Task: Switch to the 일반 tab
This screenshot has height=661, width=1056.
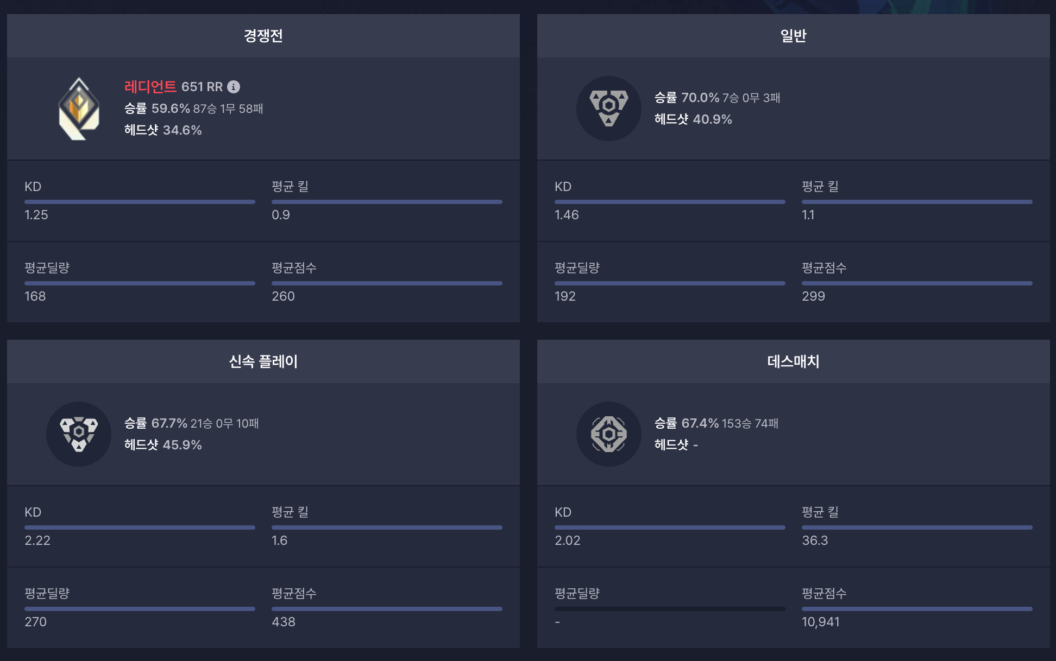Action: coord(793,36)
